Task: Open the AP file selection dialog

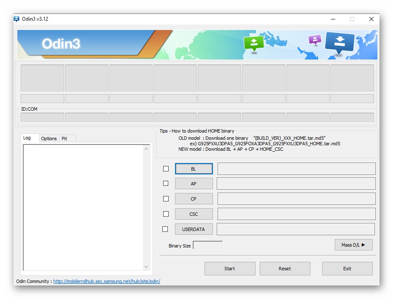Action: 194,183
